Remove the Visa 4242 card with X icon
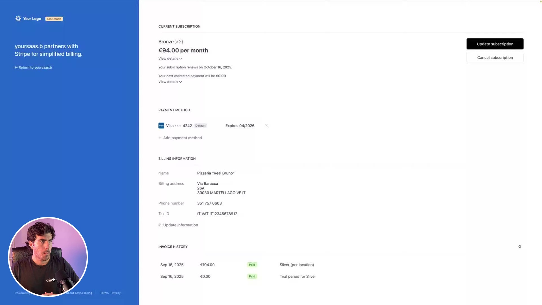Image resolution: width=542 pixels, height=305 pixels. (x=266, y=126)
